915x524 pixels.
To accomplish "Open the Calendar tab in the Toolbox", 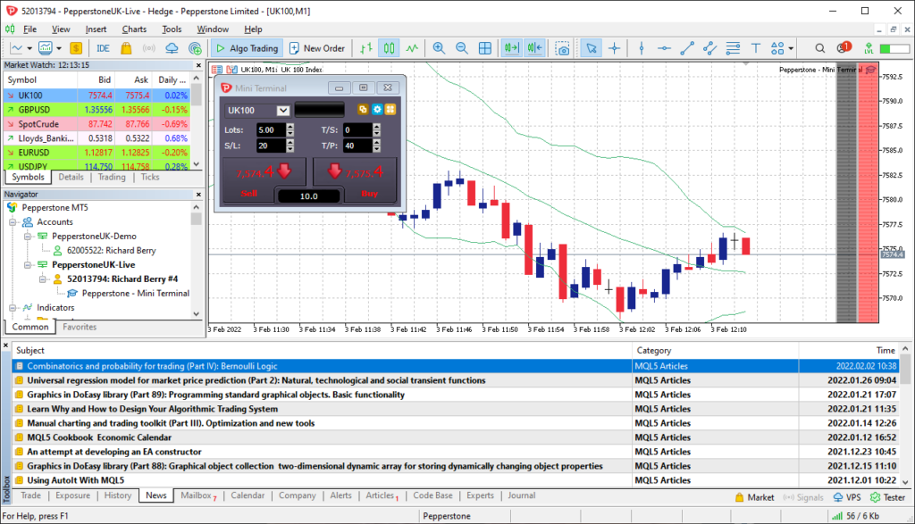I will pyautogui.click(x=248, y=495).
